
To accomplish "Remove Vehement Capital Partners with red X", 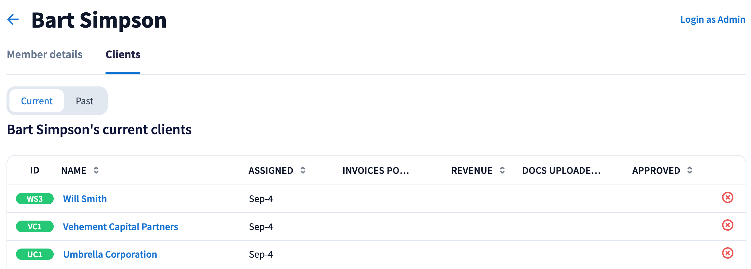I will coord(727,225).
